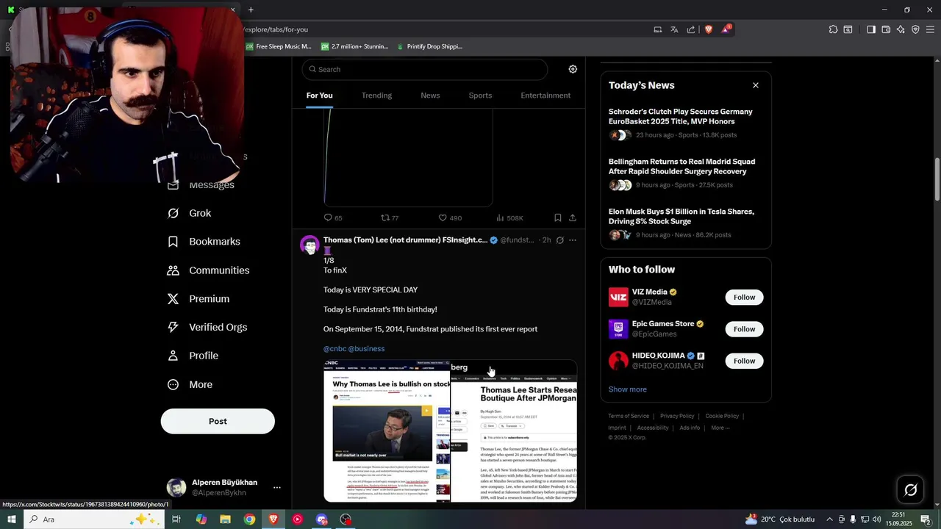941x529 pixels.
Task: Click the VIZ Media avatar
Action: [618, 297]
